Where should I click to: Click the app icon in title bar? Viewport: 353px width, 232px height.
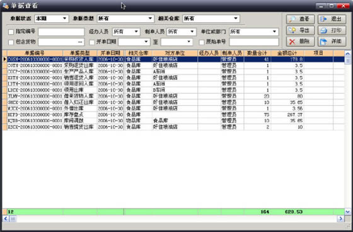[x=6, y=6]
